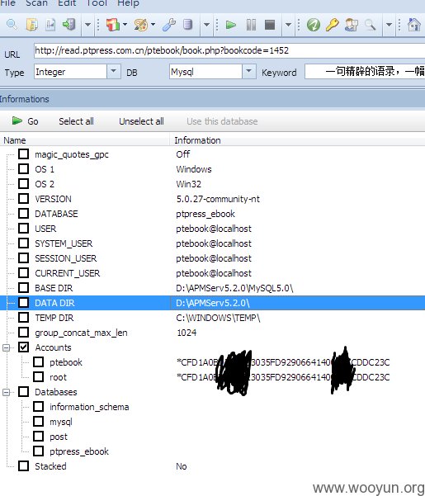Check the ptpress_ebook database checkbox
The width and height of the screenshot is (425, 496).
38,451
